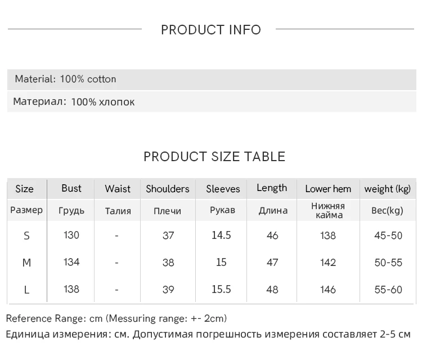The image size is (422, 355).
Task: Click sleeve value 15.5 for size L
Action: pos(221,289)
